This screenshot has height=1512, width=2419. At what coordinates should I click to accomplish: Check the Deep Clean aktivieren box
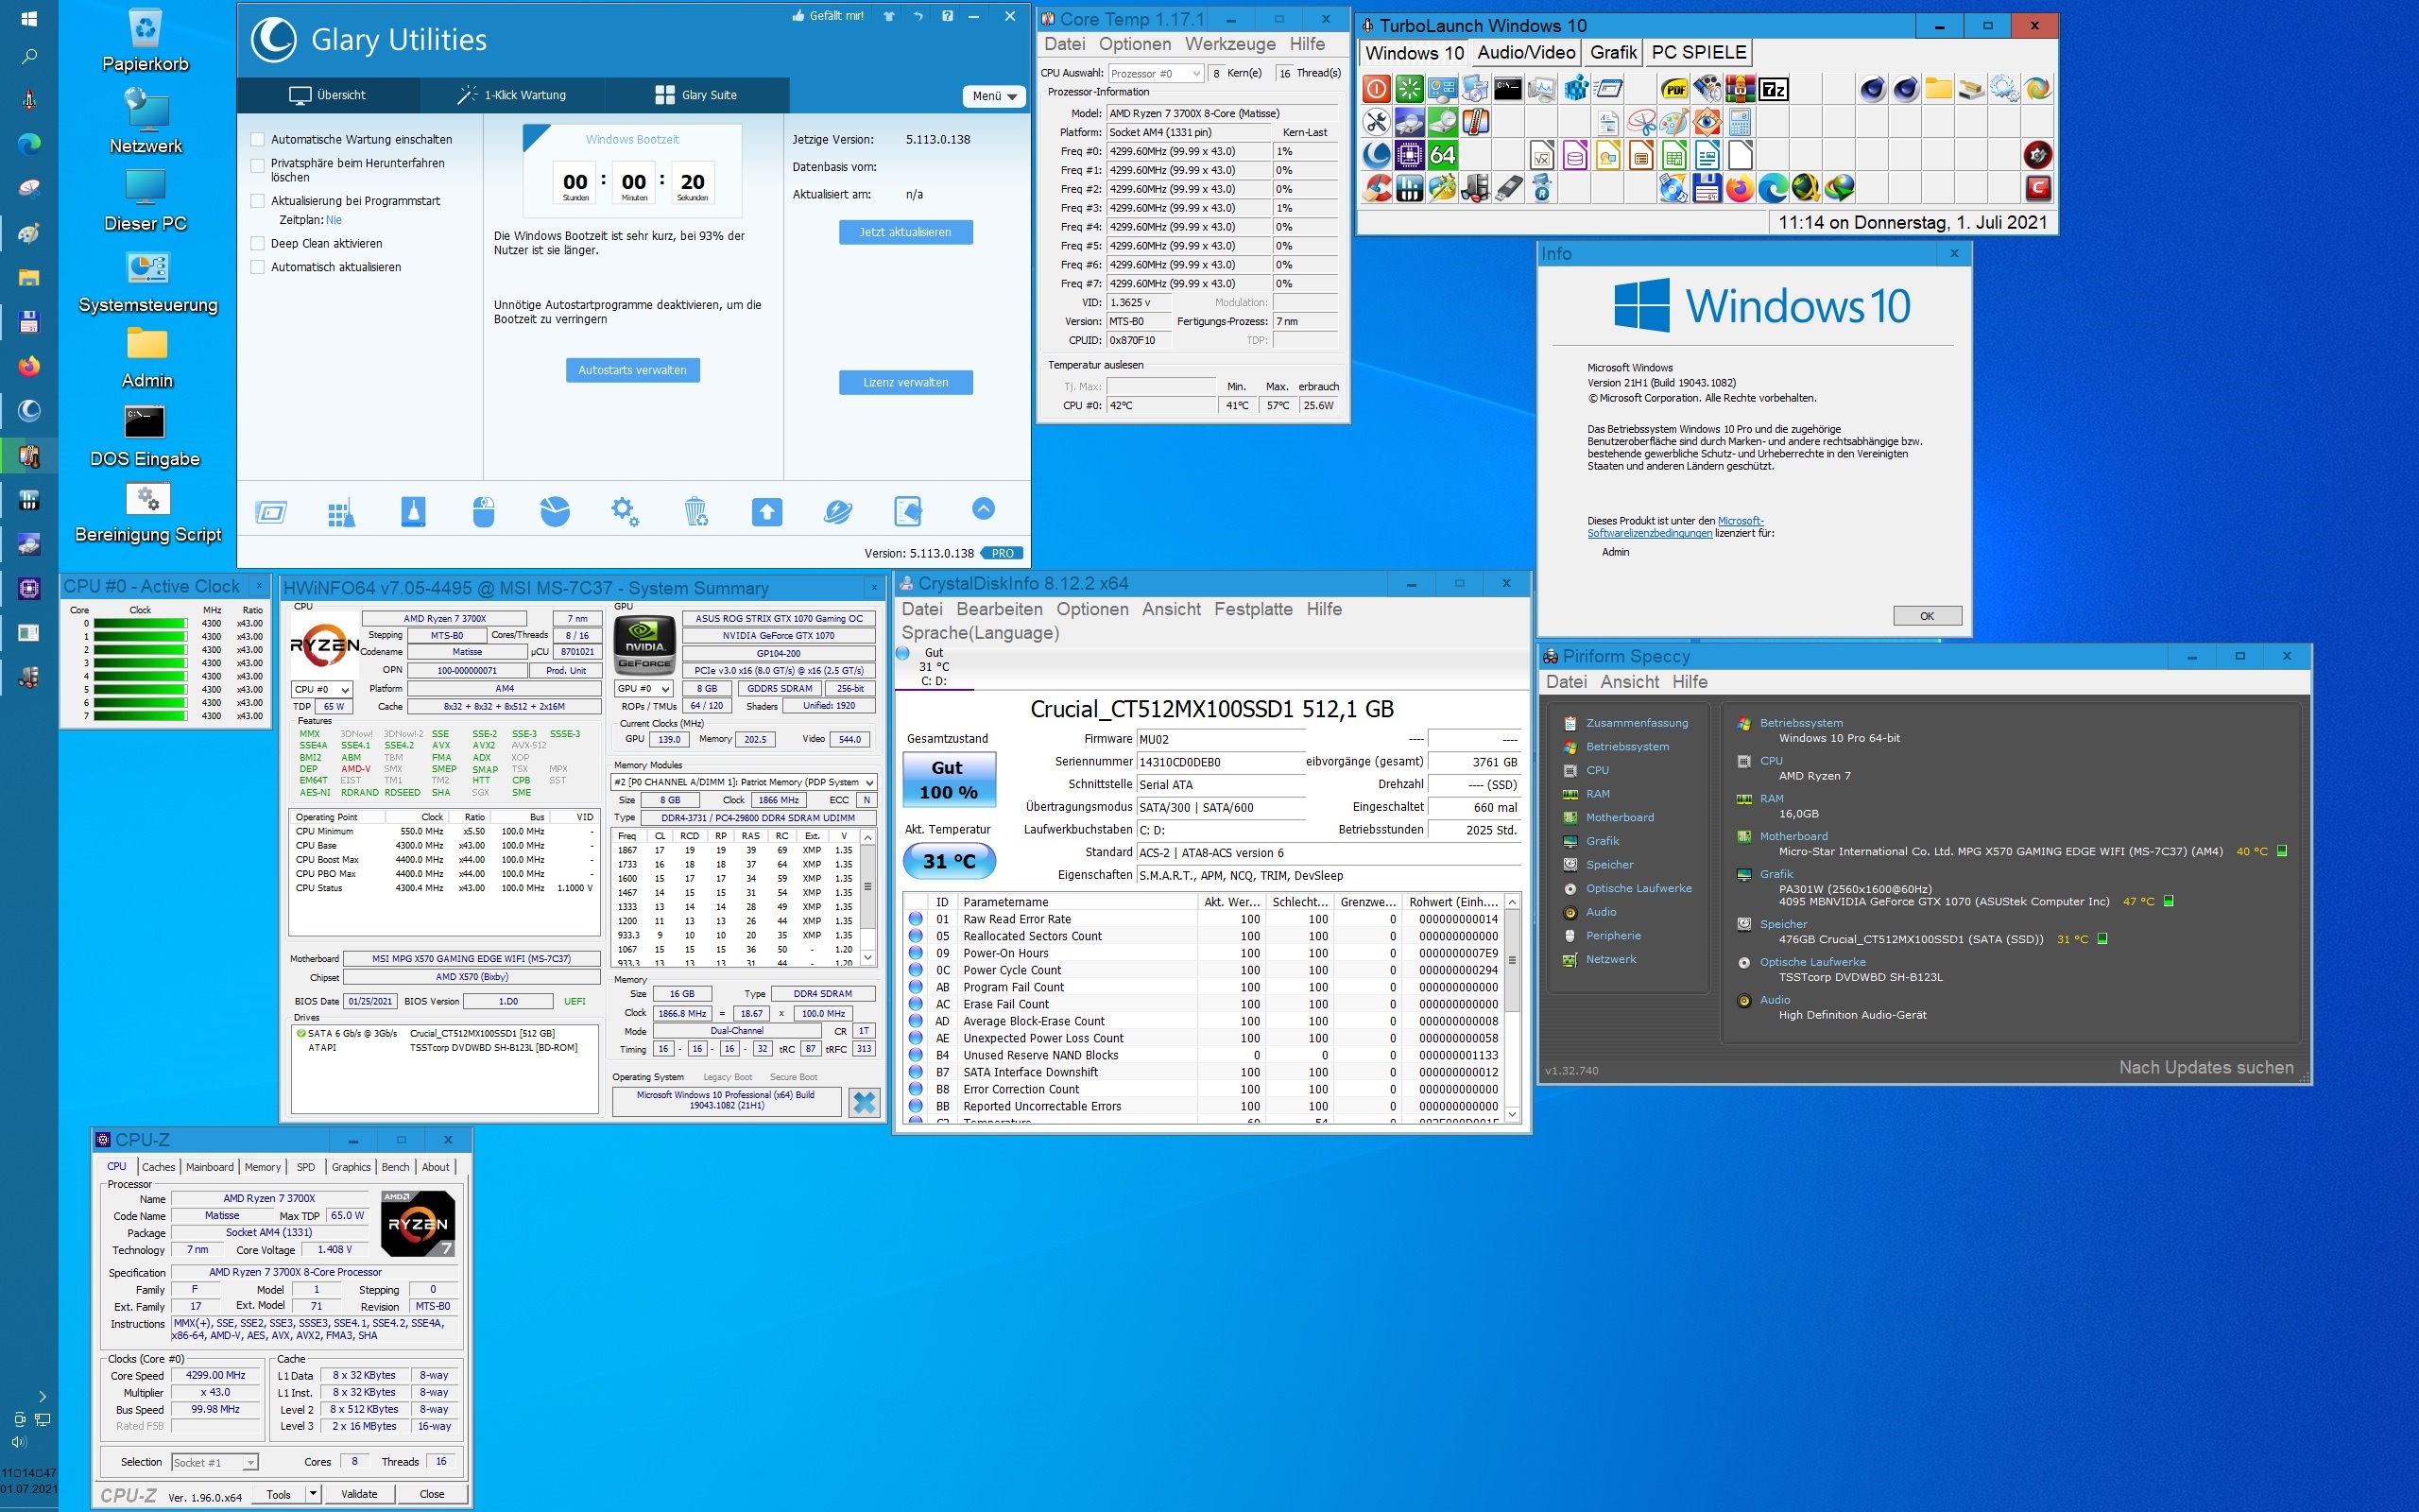coord(258,244)
